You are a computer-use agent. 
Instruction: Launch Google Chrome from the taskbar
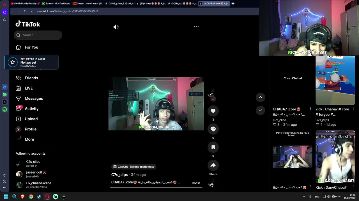coord(31,197)
